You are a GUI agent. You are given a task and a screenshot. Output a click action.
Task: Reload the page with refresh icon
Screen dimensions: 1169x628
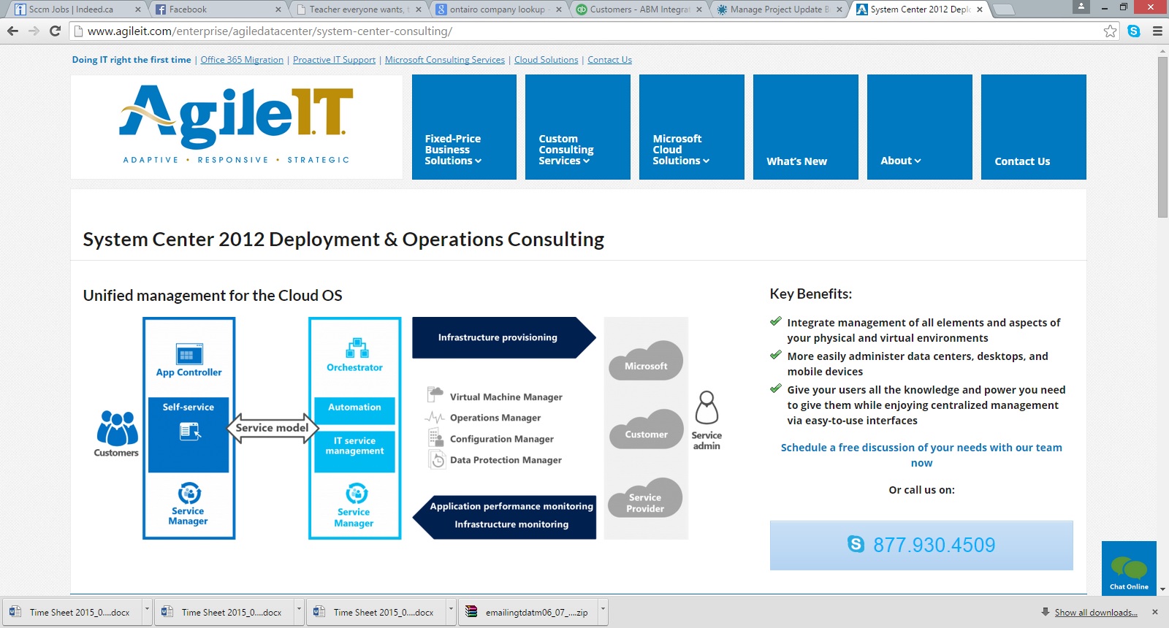tap(55, 31)
